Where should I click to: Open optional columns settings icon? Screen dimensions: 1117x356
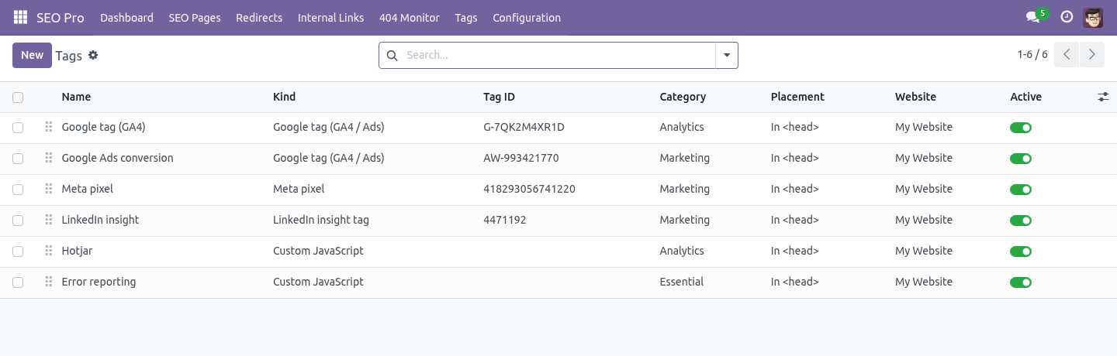pyautogui.click(x=1103, y=97)
